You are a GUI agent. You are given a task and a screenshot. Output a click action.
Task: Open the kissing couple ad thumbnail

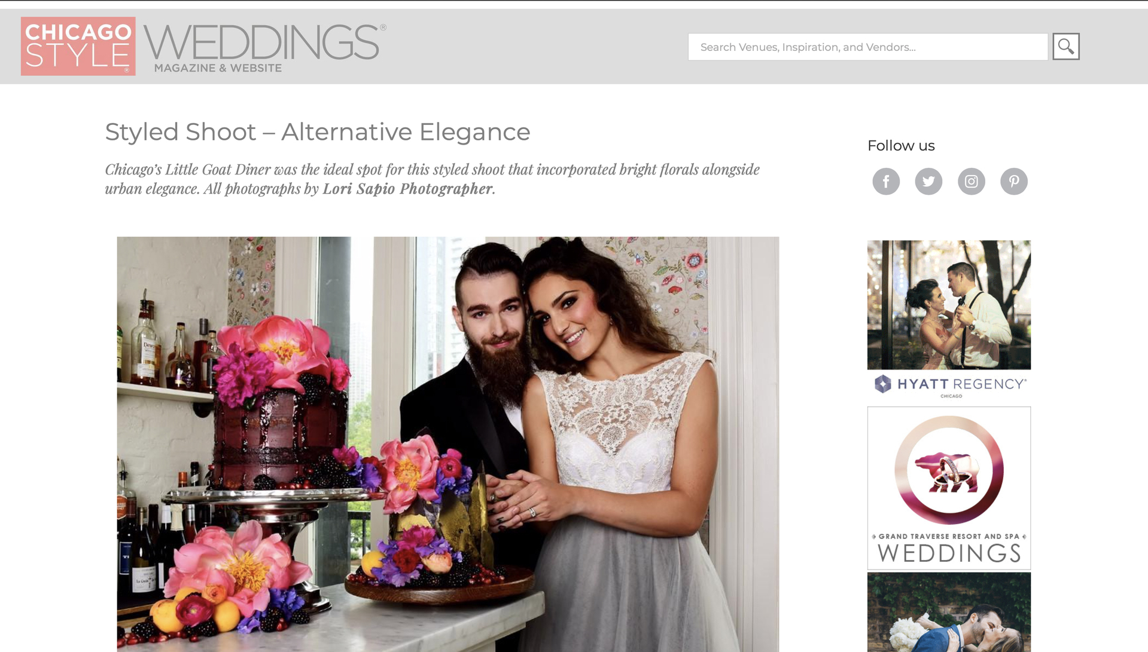coord(949,612)
